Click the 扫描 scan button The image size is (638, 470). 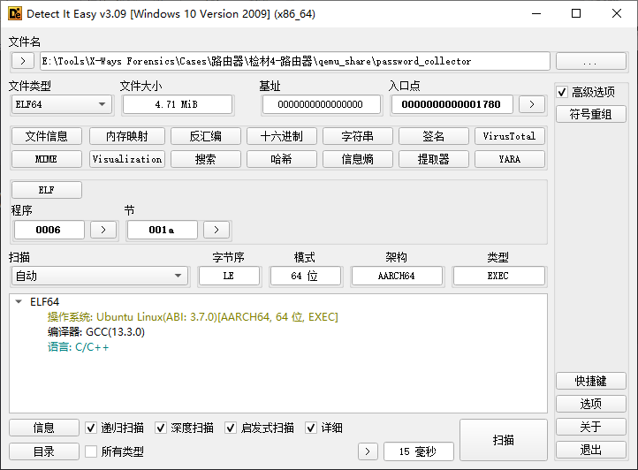pyautogui.click(x=504, y=440)
